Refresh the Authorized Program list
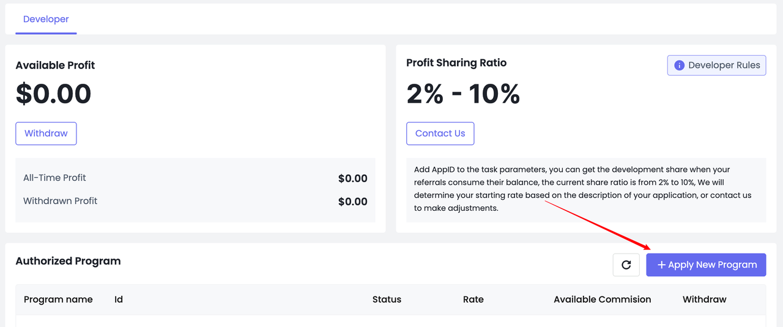This screenshot has height=327, width=783. point(626,265)
